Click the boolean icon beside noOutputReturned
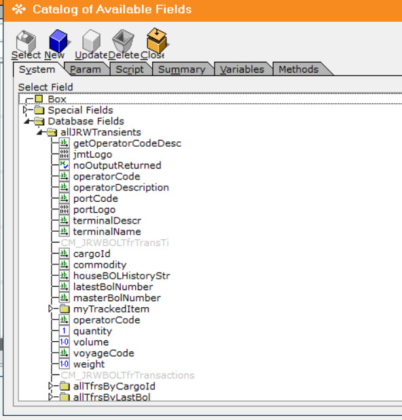The image size is (402, 420). click(64, 165)
